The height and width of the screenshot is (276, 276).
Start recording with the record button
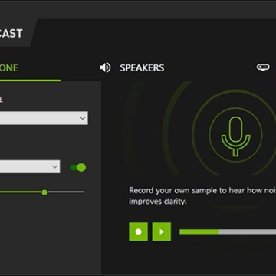(138, 232)
